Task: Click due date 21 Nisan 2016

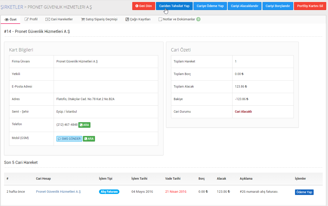Action: (176, 191)
